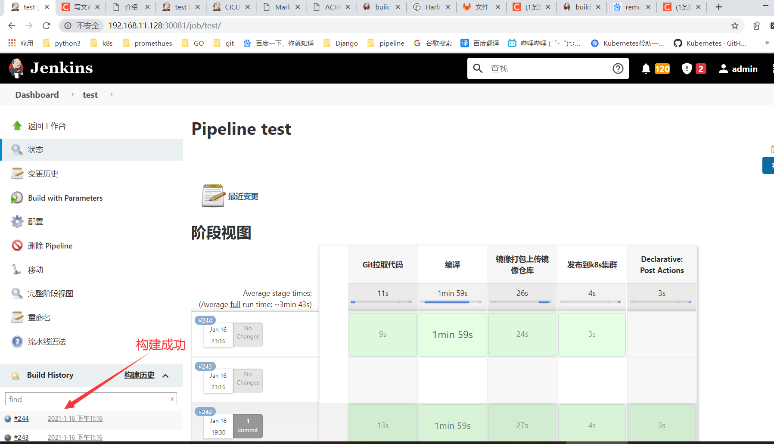The height and width of the screenshot is (444, 774).
Task: Click the 重命名 notepad icon
Action: 17,317
